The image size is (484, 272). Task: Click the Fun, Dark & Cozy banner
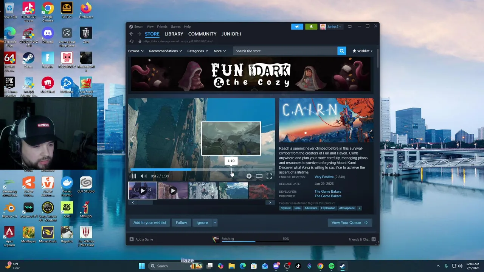(251, 74)
